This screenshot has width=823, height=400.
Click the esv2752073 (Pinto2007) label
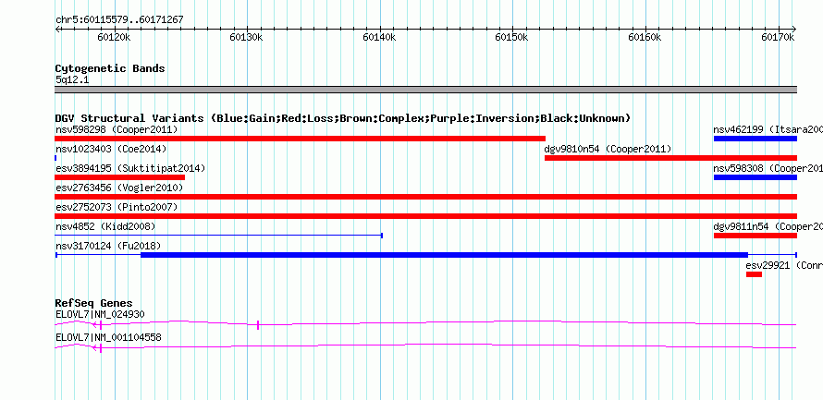tap(117, 207)
